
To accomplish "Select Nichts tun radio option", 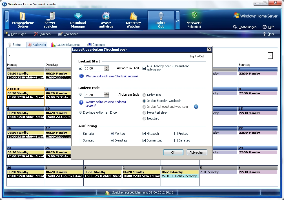I will [x=144, y=95].
